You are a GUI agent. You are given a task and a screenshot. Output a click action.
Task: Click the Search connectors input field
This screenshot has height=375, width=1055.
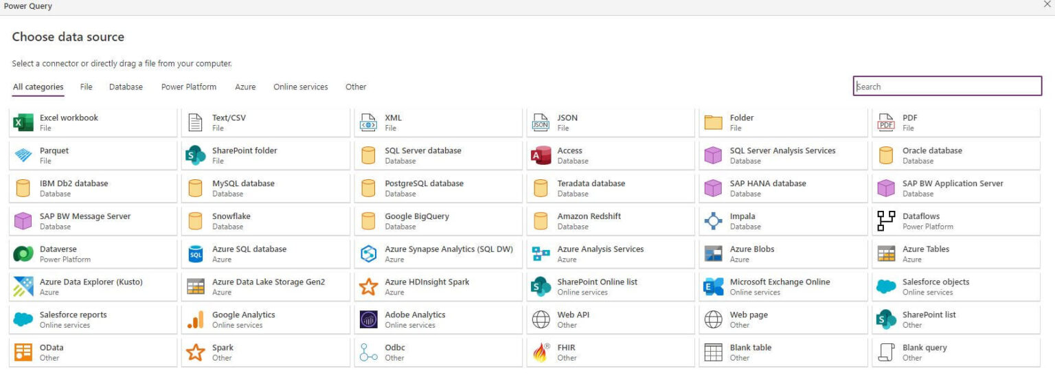(947, 86)
